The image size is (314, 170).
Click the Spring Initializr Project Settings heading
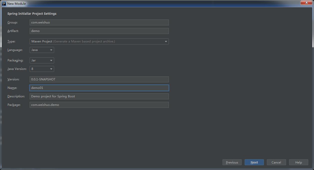(32, 14)
